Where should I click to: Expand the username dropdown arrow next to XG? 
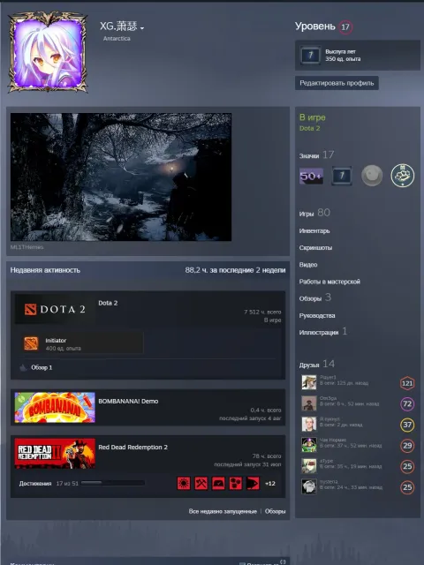tap(142, 28)
